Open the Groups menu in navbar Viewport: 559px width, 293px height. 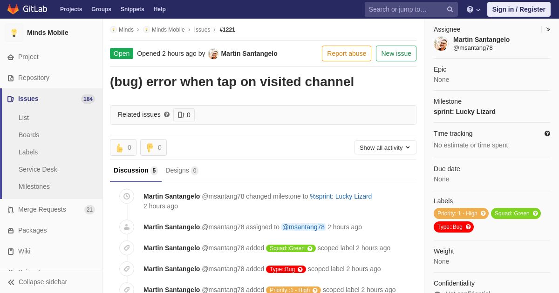(x=101, y=9)
